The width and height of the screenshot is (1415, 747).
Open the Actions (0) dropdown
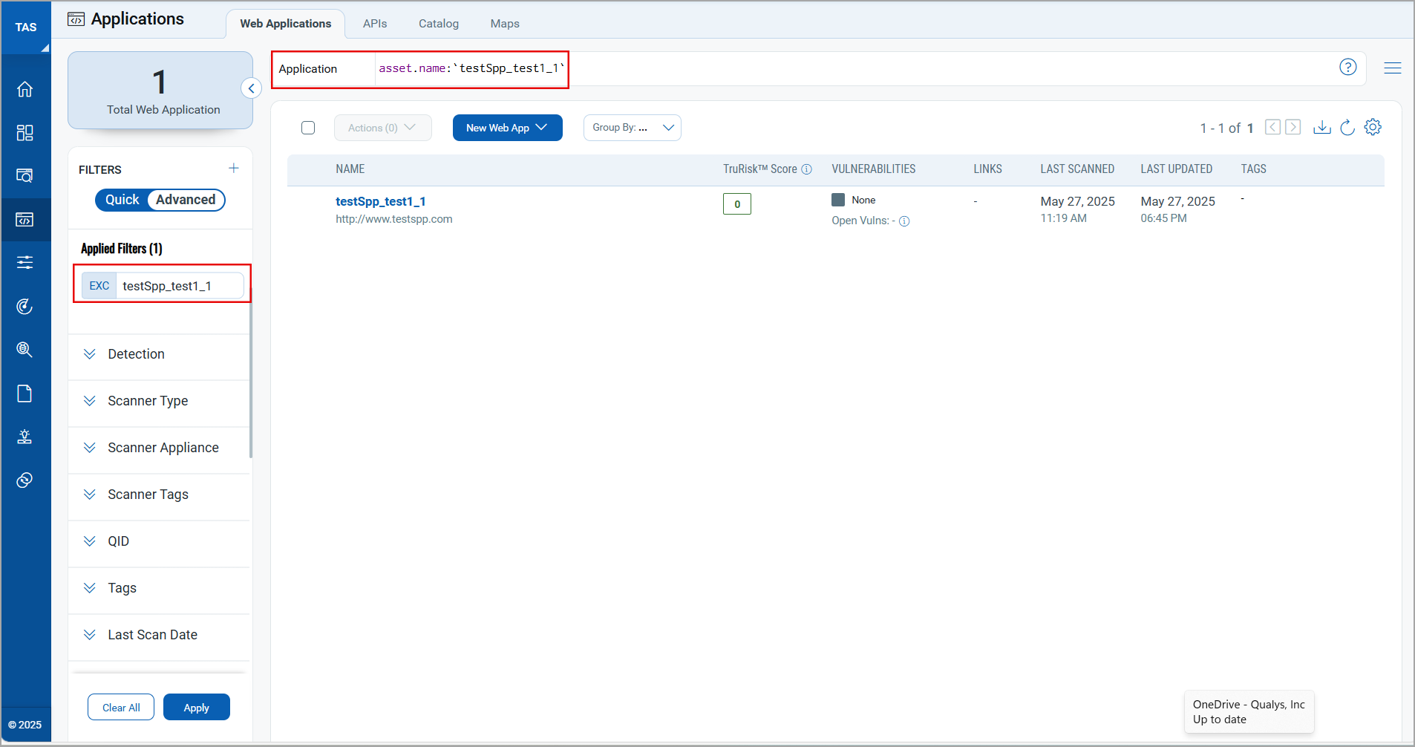point(383,128)
